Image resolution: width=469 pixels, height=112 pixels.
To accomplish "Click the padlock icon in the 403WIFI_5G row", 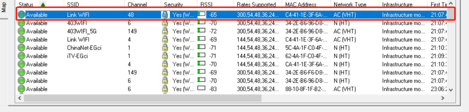I will coord(165,31).
